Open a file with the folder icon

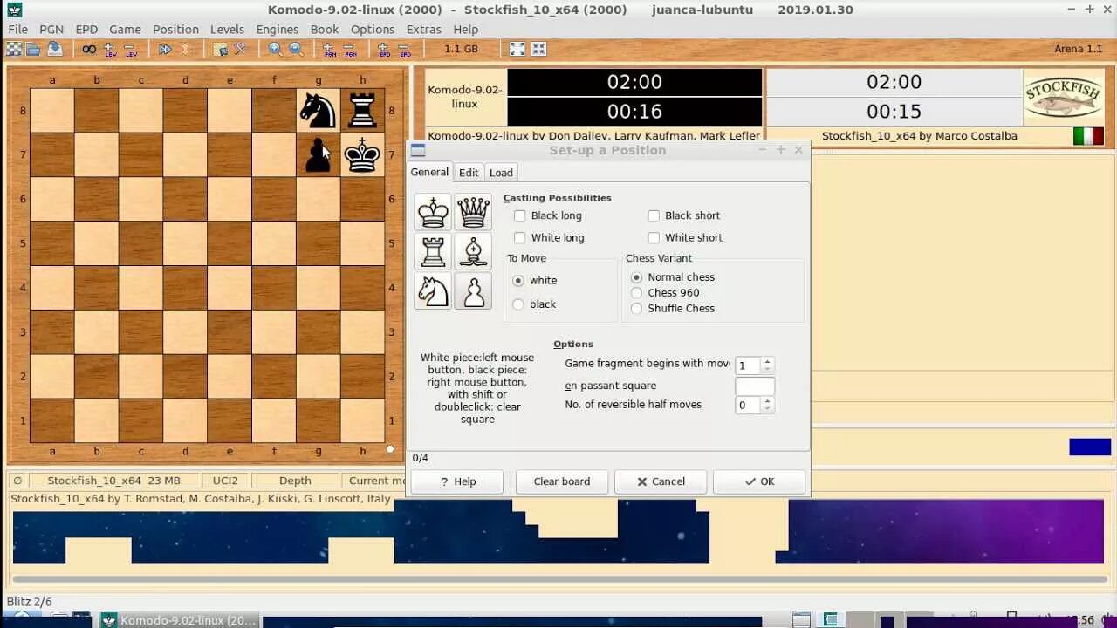click(33, 49)
